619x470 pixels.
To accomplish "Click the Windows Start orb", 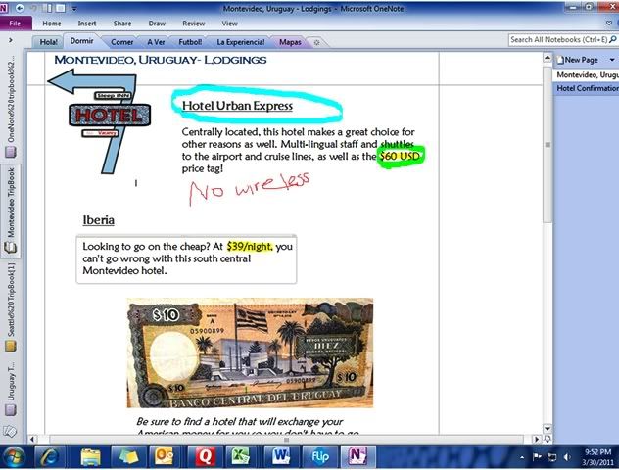I will coord(15,456).
